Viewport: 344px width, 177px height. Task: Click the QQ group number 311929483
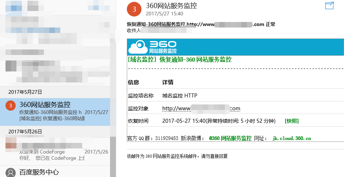[167, 138]
